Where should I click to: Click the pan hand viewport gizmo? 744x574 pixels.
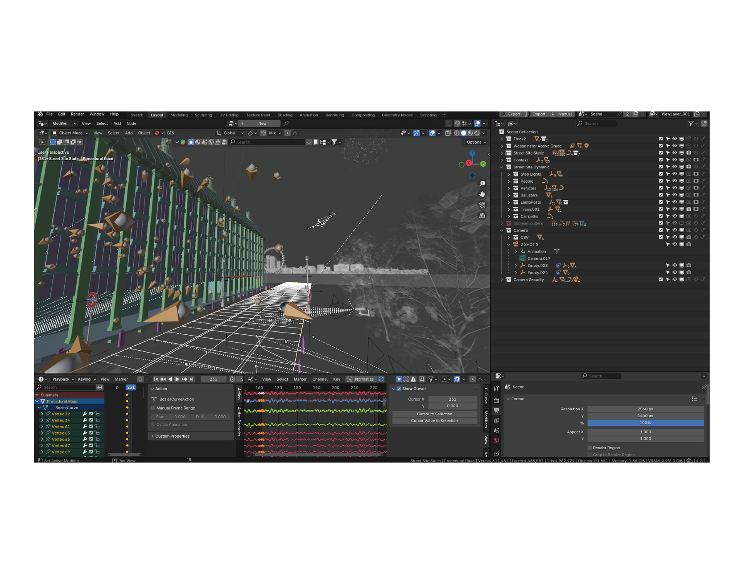pyautogui.click(x=482, y=194)
